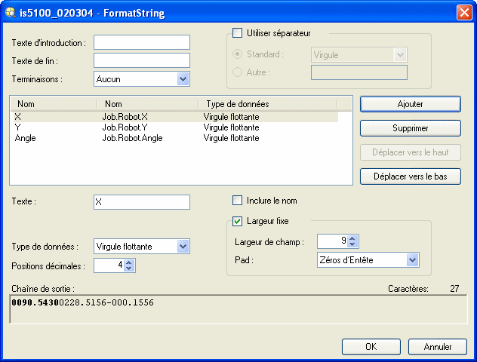Uncheck the Largeur fixe checkbox
Viewport: 477px width, 362px height.
coord(238,221)
